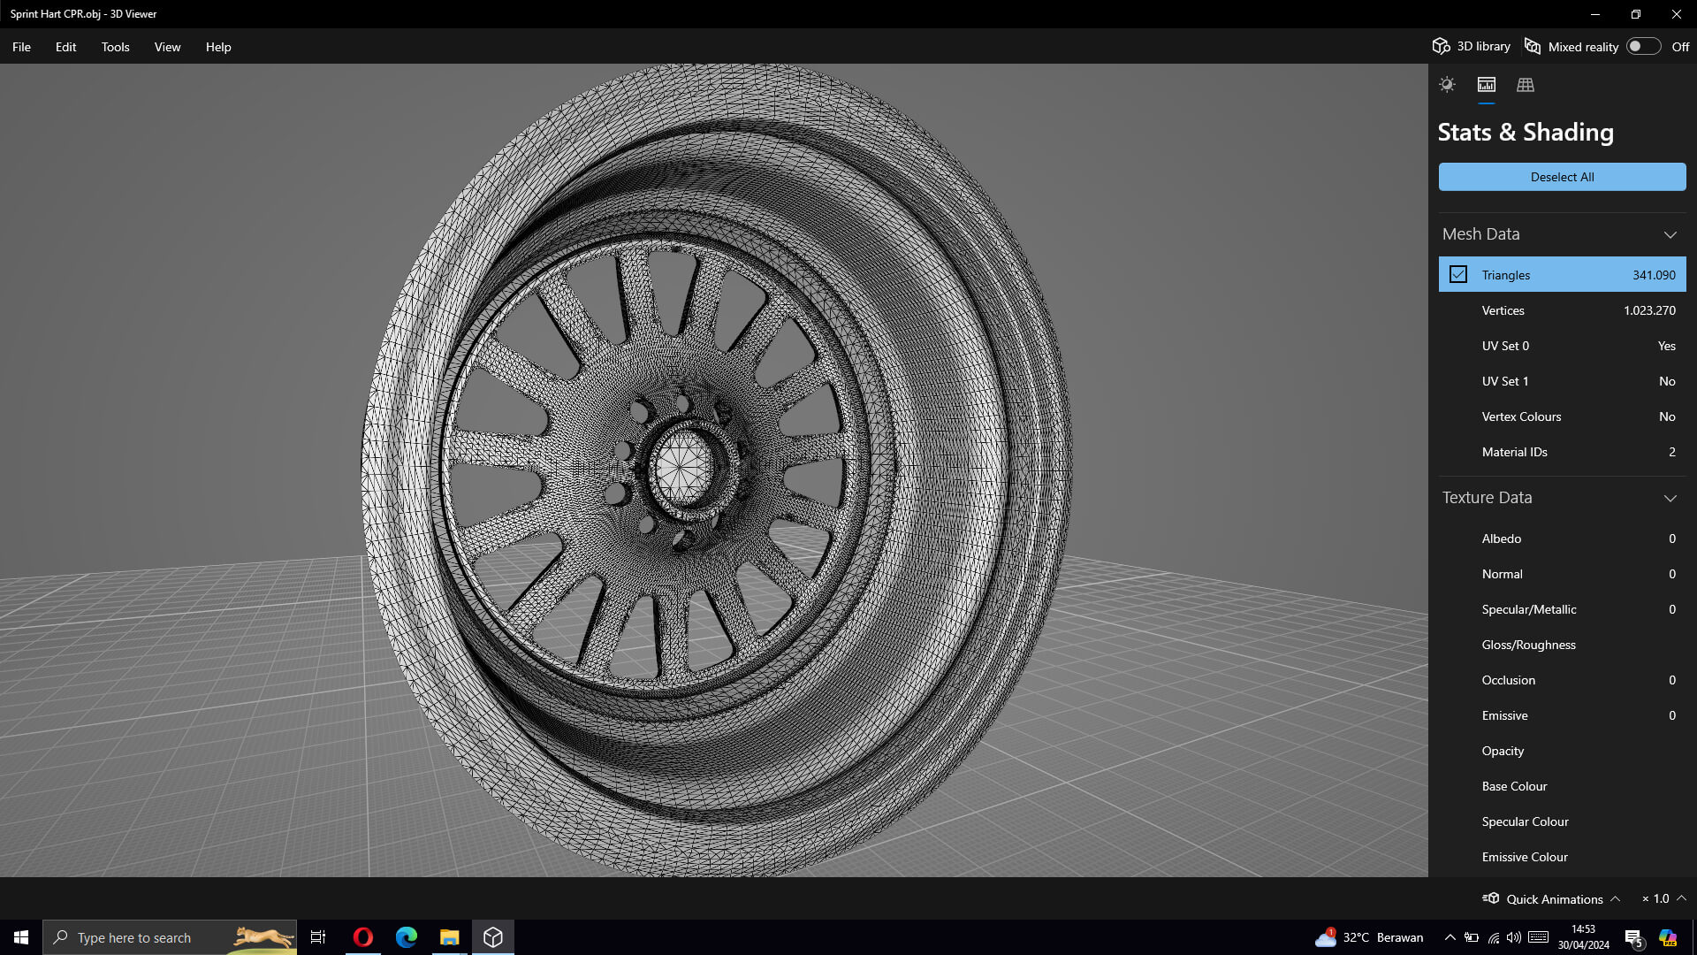Launch Opera browser from taskbar
The image size is (1697, 955).
[362, 937]
